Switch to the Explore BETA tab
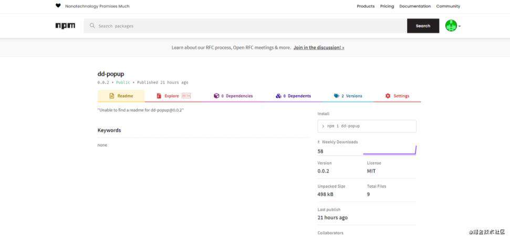 click(x=173, y=96)
